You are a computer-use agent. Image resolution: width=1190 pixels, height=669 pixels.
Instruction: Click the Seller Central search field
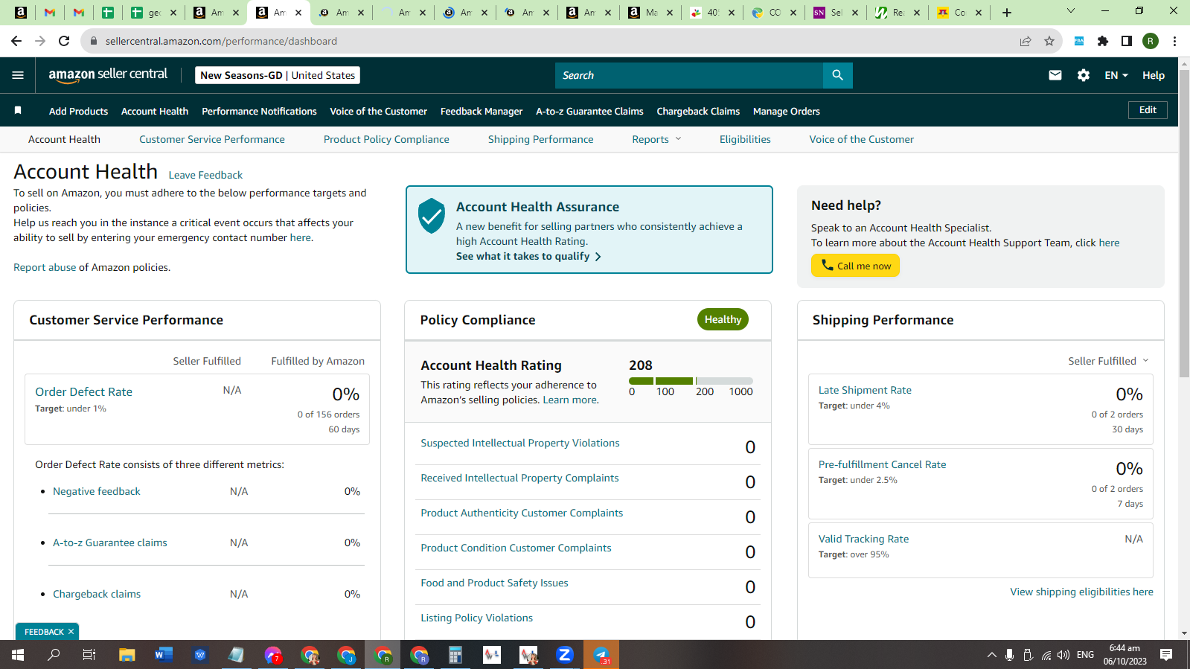point(689,75)
